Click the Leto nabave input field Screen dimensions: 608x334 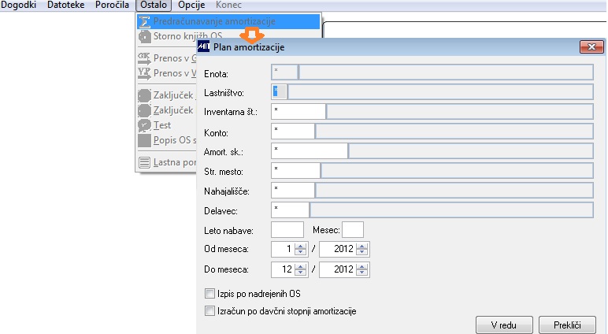click(x=287, y=230)
